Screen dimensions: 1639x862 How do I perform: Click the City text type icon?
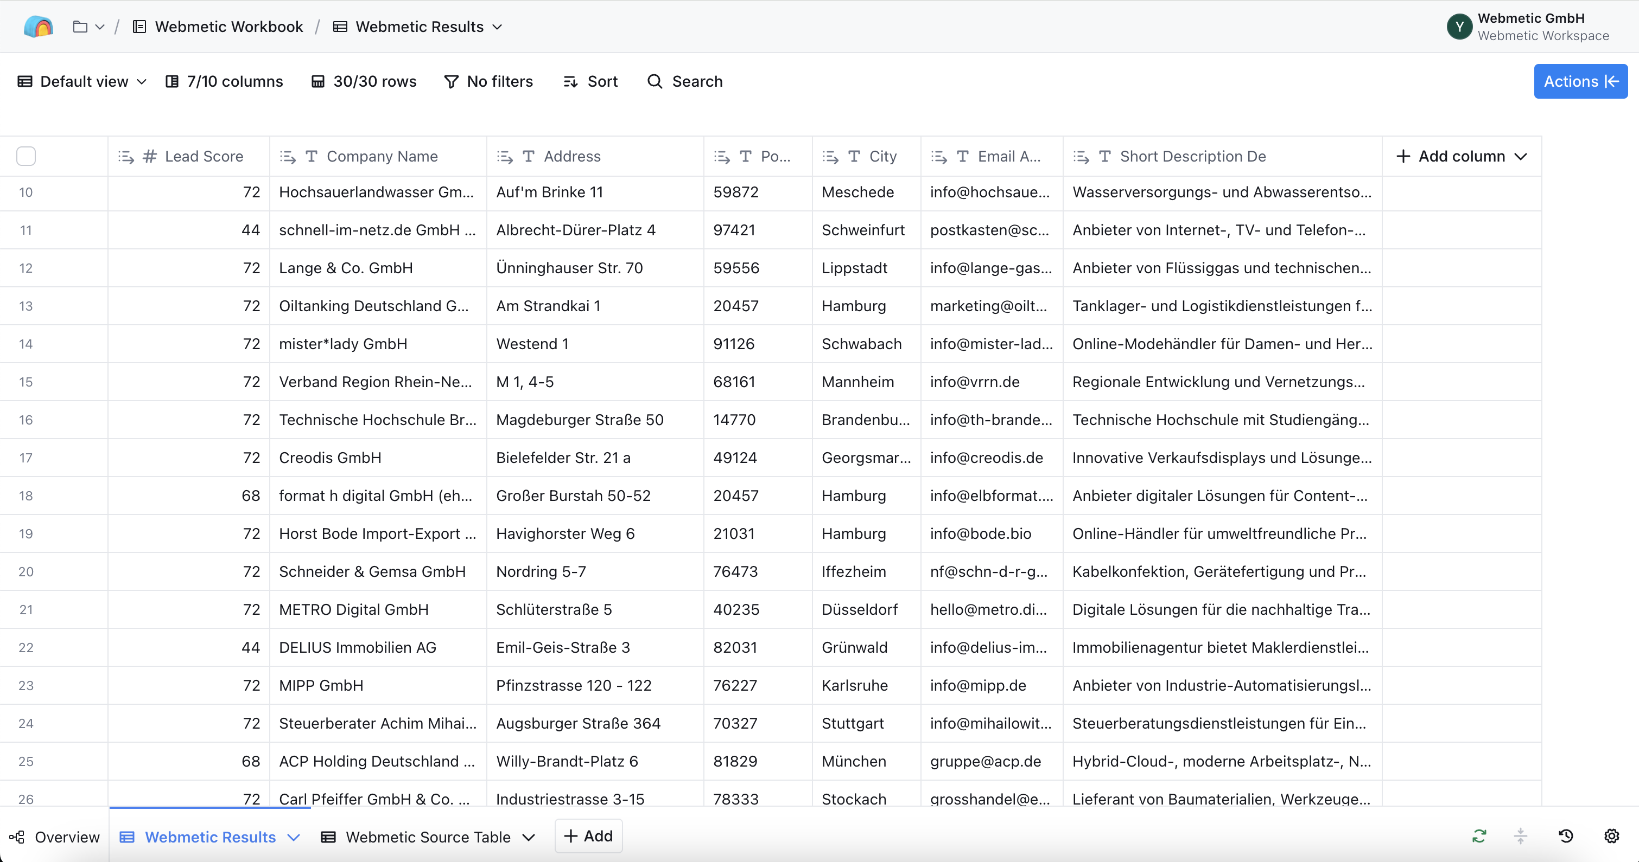(x=854, y=156)
